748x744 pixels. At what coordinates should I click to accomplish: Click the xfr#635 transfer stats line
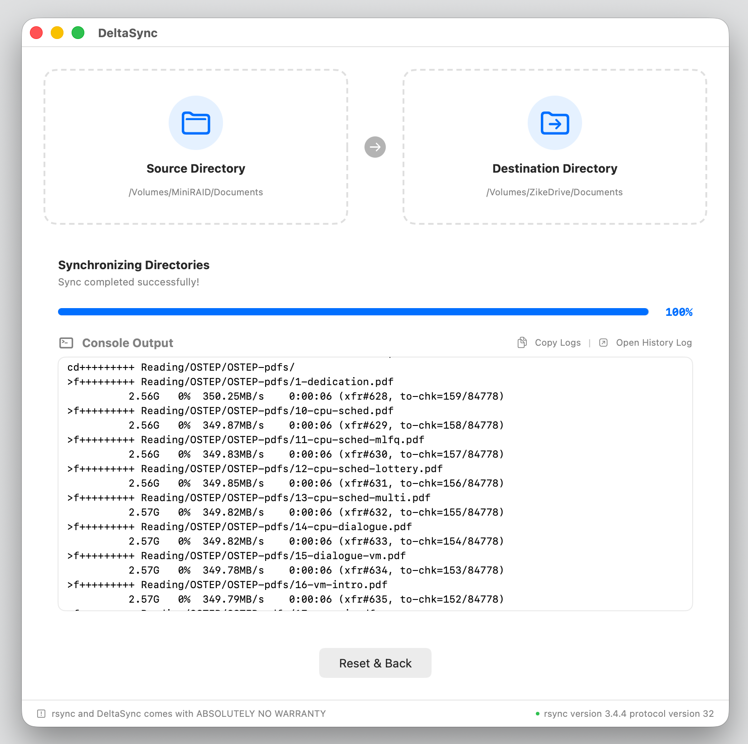pyautogui.click(x=316, y=599)
